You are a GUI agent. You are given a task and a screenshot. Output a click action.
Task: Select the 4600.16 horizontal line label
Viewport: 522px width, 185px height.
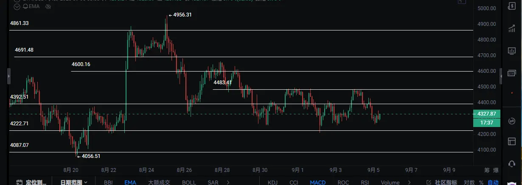(x=81, y=64)
